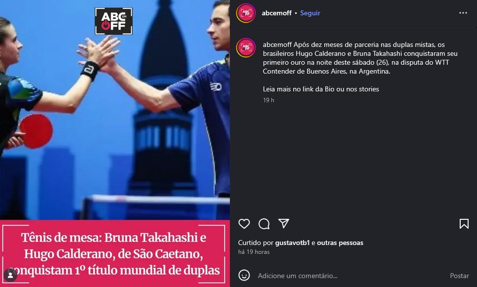Show tagged people icon on photo
Screen dimensions: 477x287
coord(10,275)
